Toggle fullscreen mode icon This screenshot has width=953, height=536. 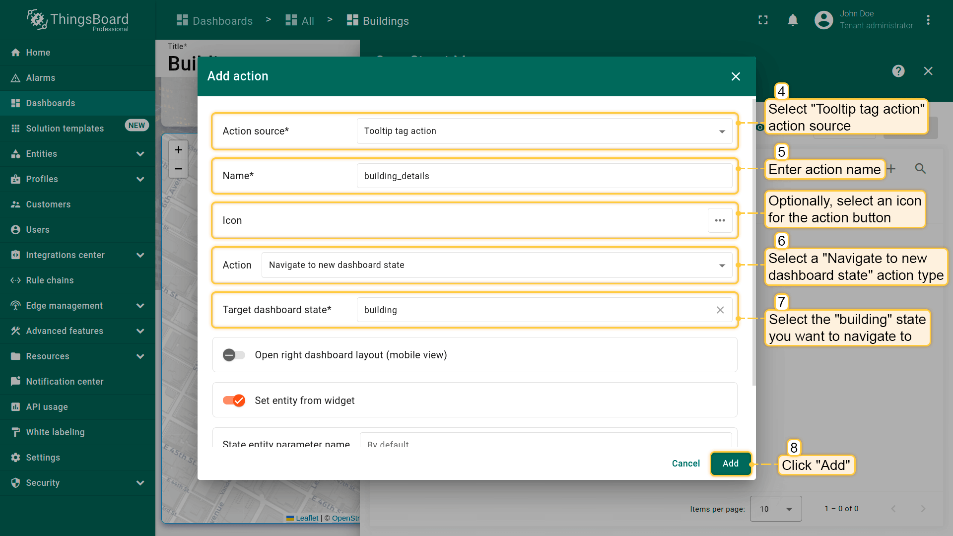[763, 20]
